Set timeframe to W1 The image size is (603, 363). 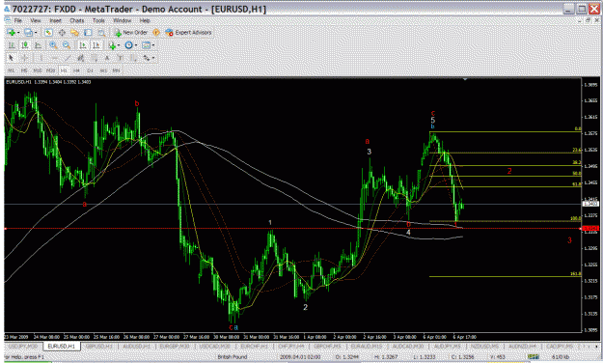point(103,70)
